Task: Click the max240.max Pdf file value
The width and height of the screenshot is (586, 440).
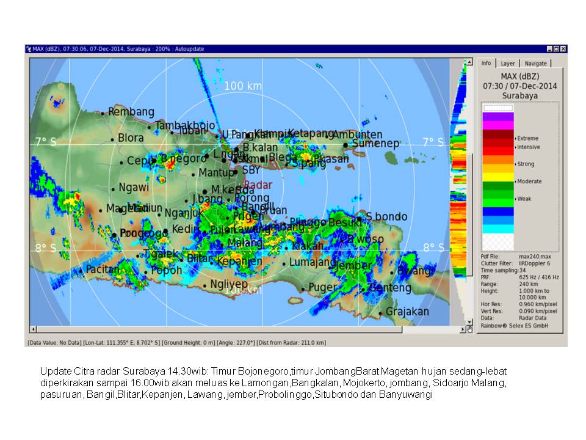Action: pyautogui.click(x=535, y=257)
